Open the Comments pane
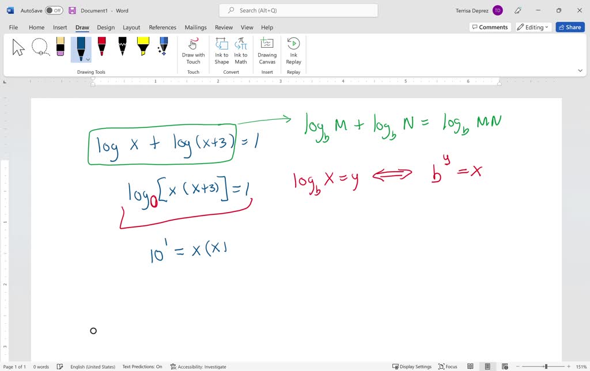Viewport: 590px width, 371px height. [490, 27]
